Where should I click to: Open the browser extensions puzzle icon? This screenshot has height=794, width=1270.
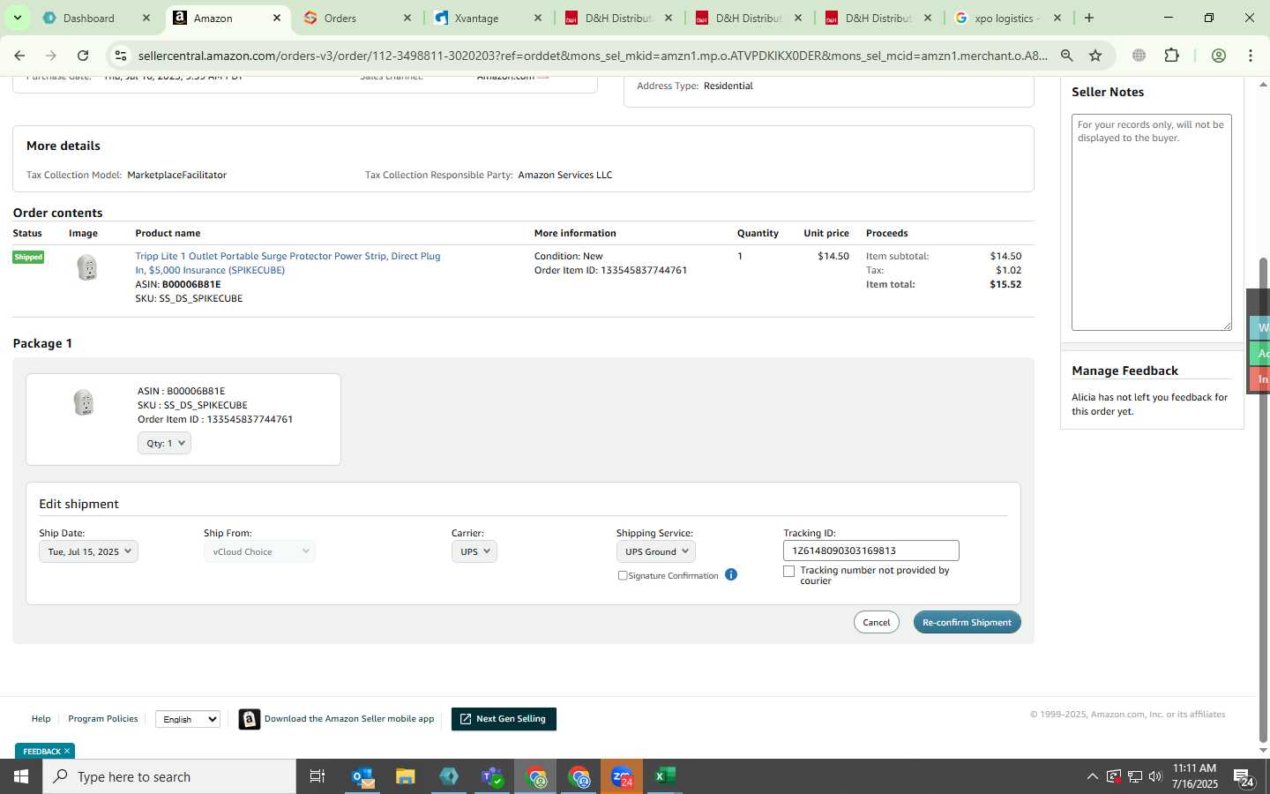tap(1171, 56)
